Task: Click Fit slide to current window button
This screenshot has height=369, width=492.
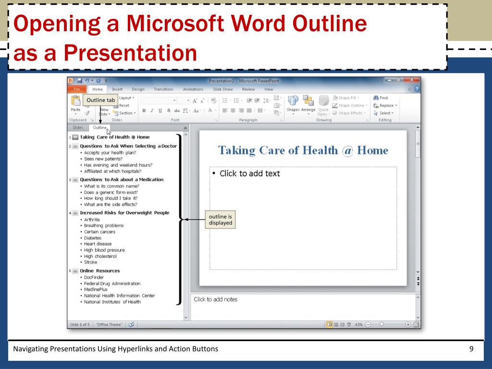Action: click(x=417, y=324)
